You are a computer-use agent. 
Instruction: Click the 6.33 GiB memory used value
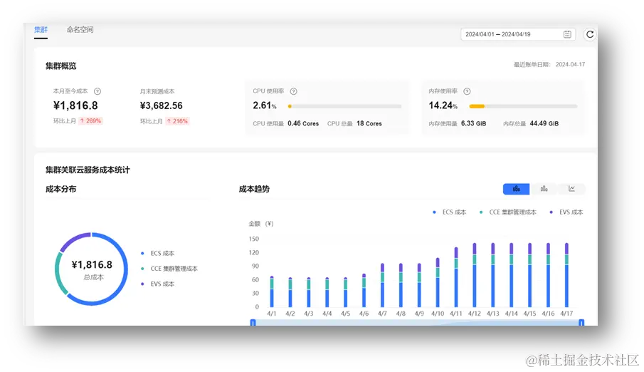click(x=473, y=123)
